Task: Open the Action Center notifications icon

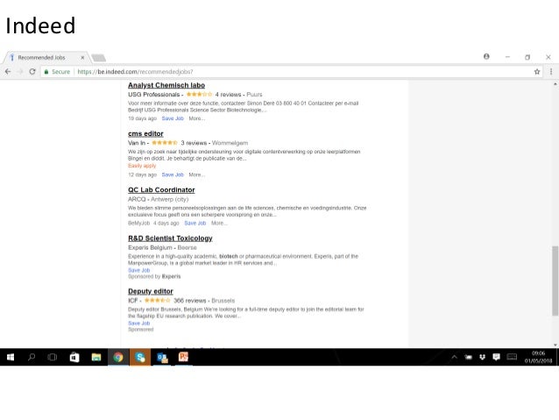Action: pos(496,357)
